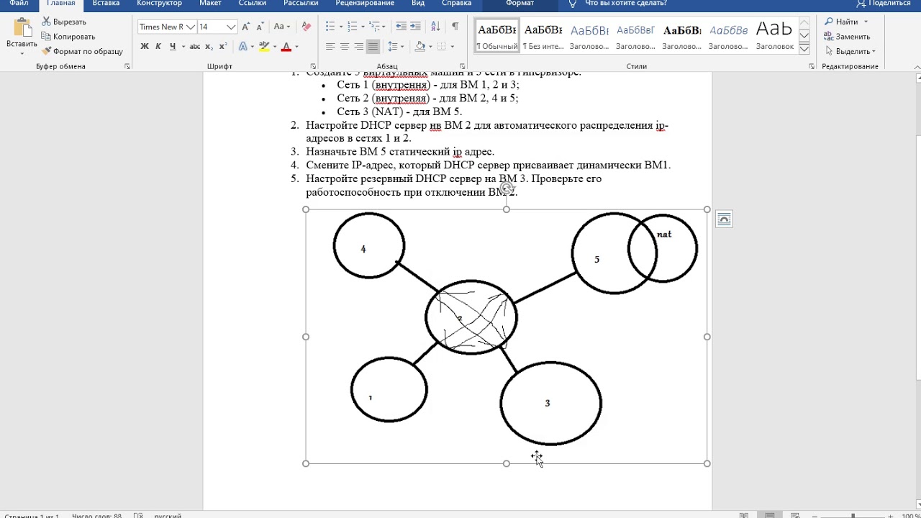Click the rotation handle above the picture
The image size is (921, 518).
(507, 188)
